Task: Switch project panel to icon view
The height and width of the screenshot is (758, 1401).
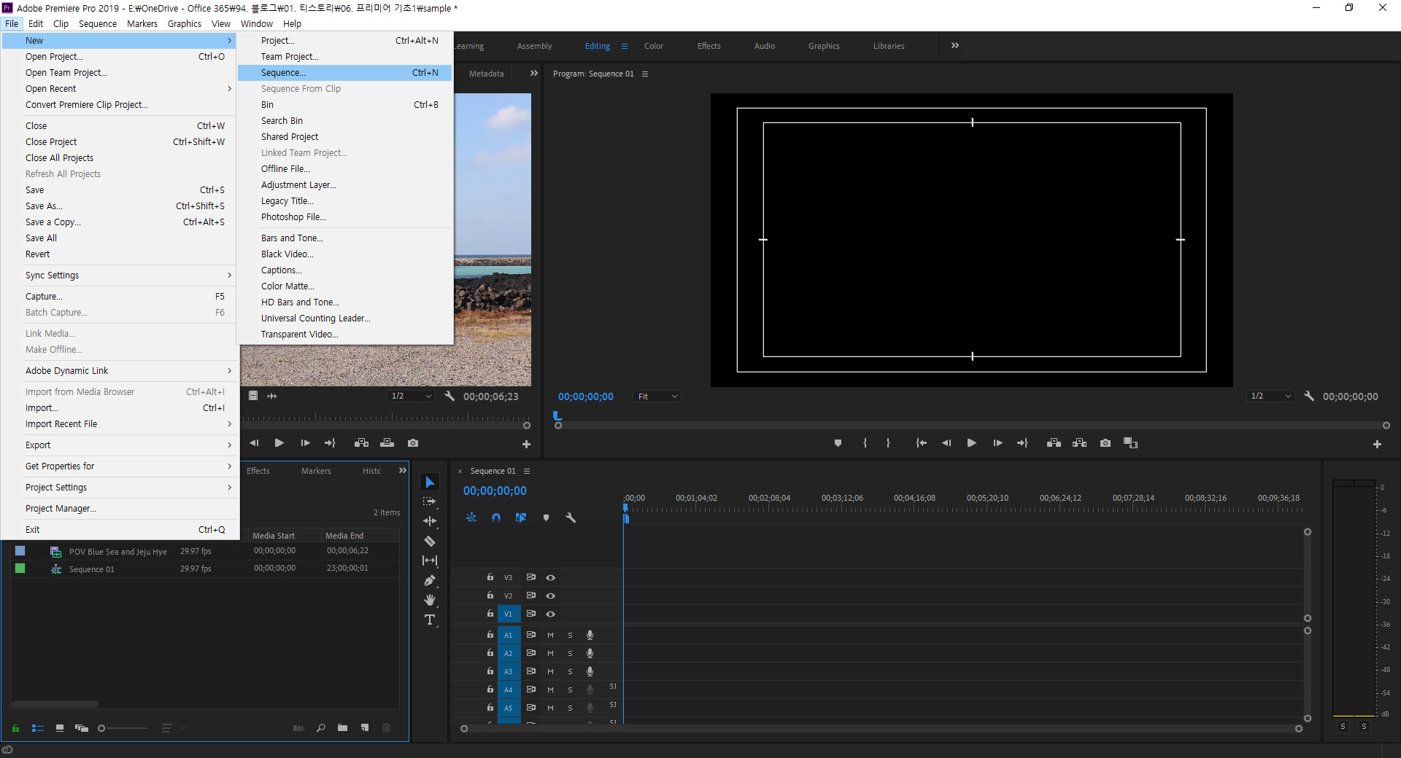Action: coord(60,728)
